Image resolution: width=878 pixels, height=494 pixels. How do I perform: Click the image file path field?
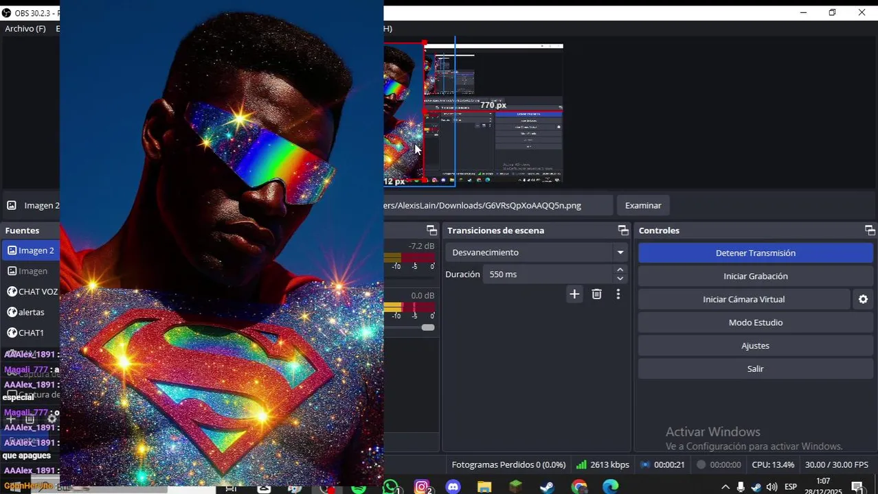pos(497,205)
